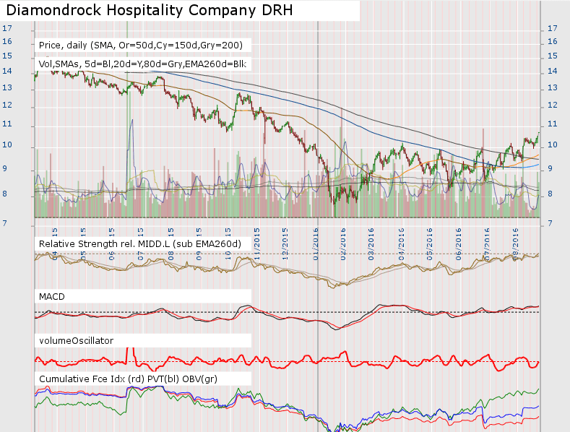This screenshot has height=432, width=570.
Task: Click the 11/2015 date axis label
Action: click(256, 244)
